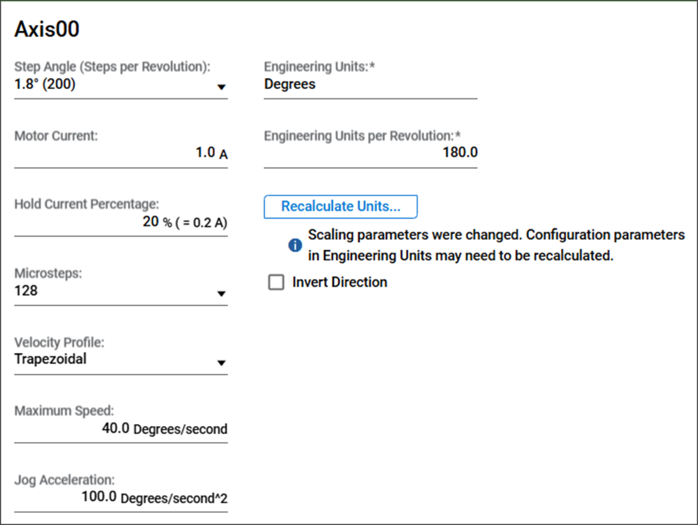Click the Maximum Speed value 40.0

tap(116, 428)
